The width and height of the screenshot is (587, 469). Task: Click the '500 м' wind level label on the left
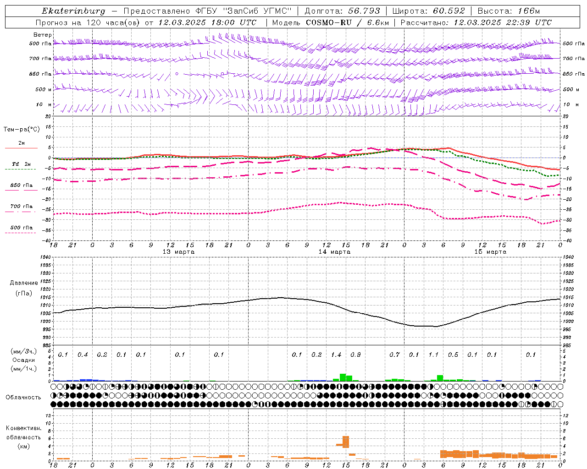44,90
